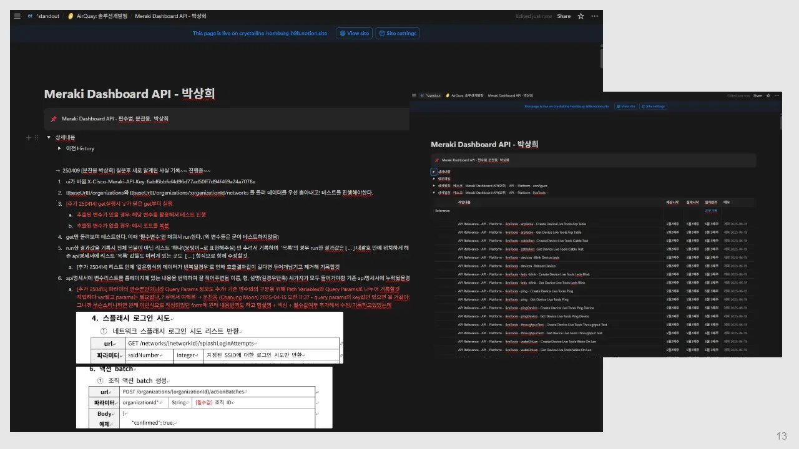
Task: Click row 'Create Device Live Tools Arp Table'
Action: tap(522, 224)
